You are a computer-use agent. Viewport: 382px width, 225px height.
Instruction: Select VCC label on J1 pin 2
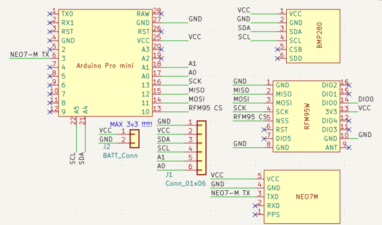(x=163, y=130)
